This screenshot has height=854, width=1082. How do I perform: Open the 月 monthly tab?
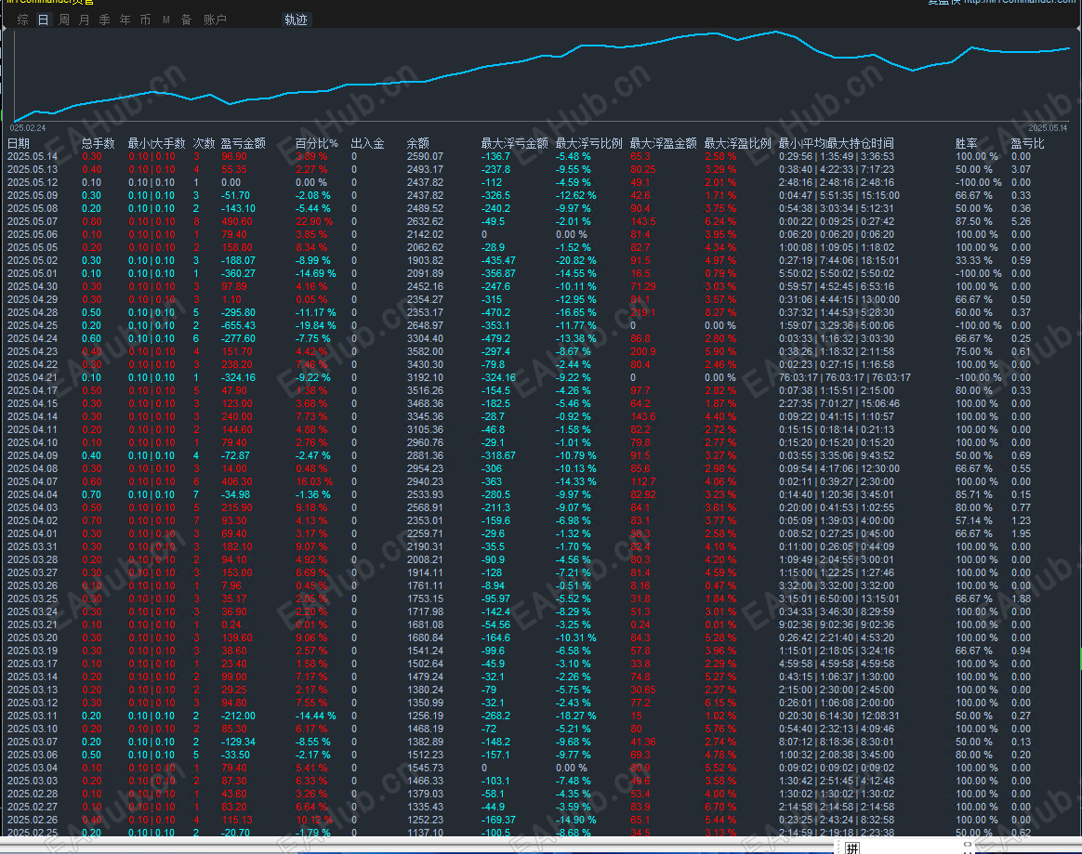pyautogui.click(x=85, y=20)
